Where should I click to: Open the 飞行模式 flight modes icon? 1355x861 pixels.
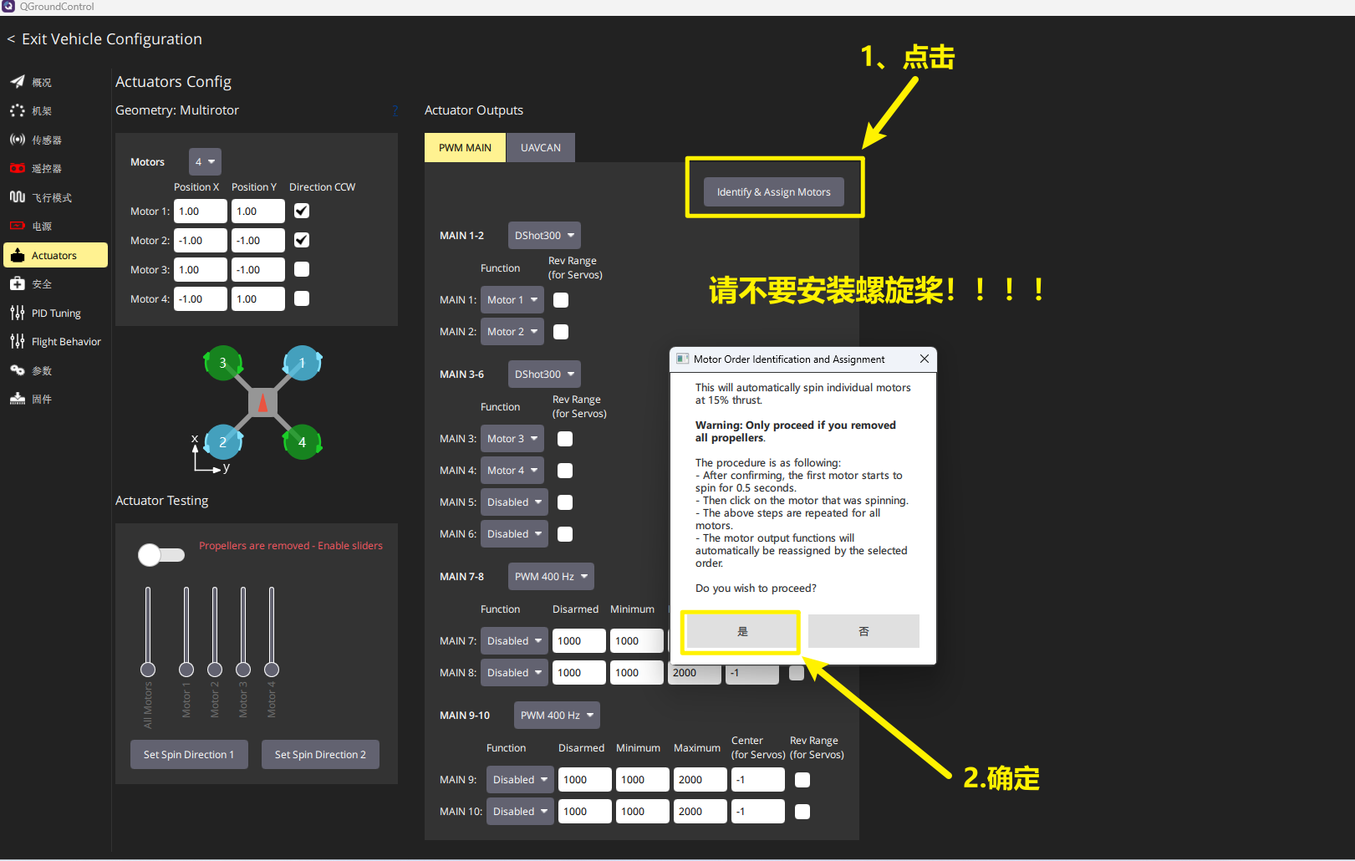[x=18, y=197]
